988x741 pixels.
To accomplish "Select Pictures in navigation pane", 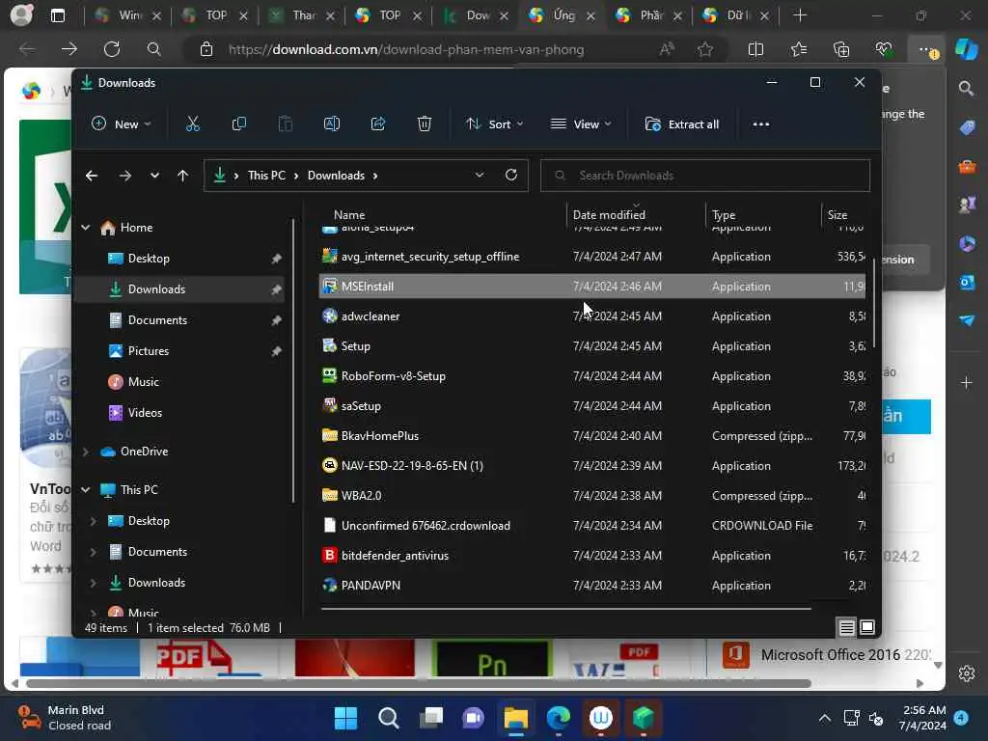I will pos(179,351).
